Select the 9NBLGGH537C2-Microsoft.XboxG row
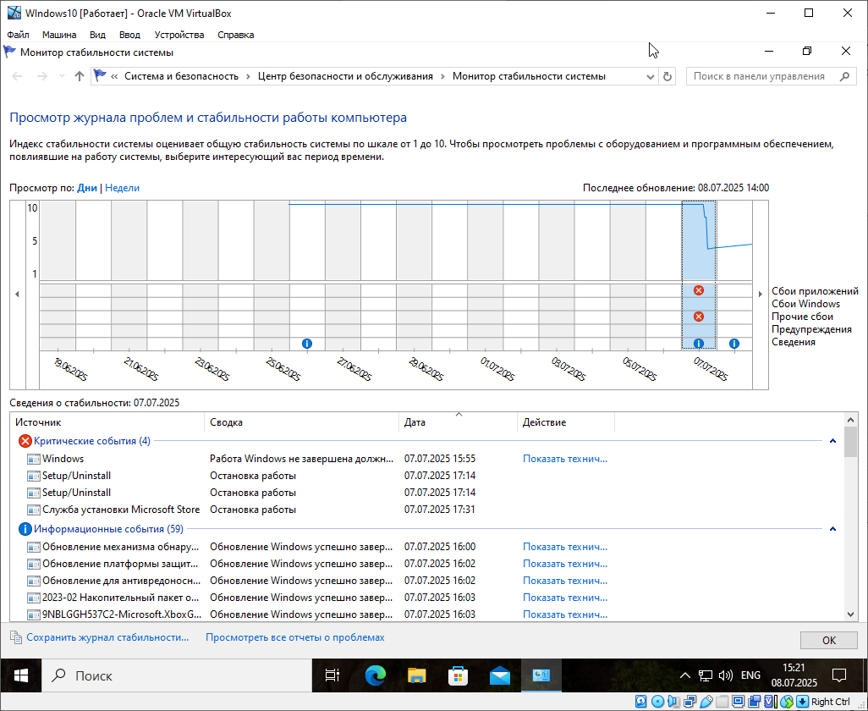The image size is (868, 711). coord(427,615)
